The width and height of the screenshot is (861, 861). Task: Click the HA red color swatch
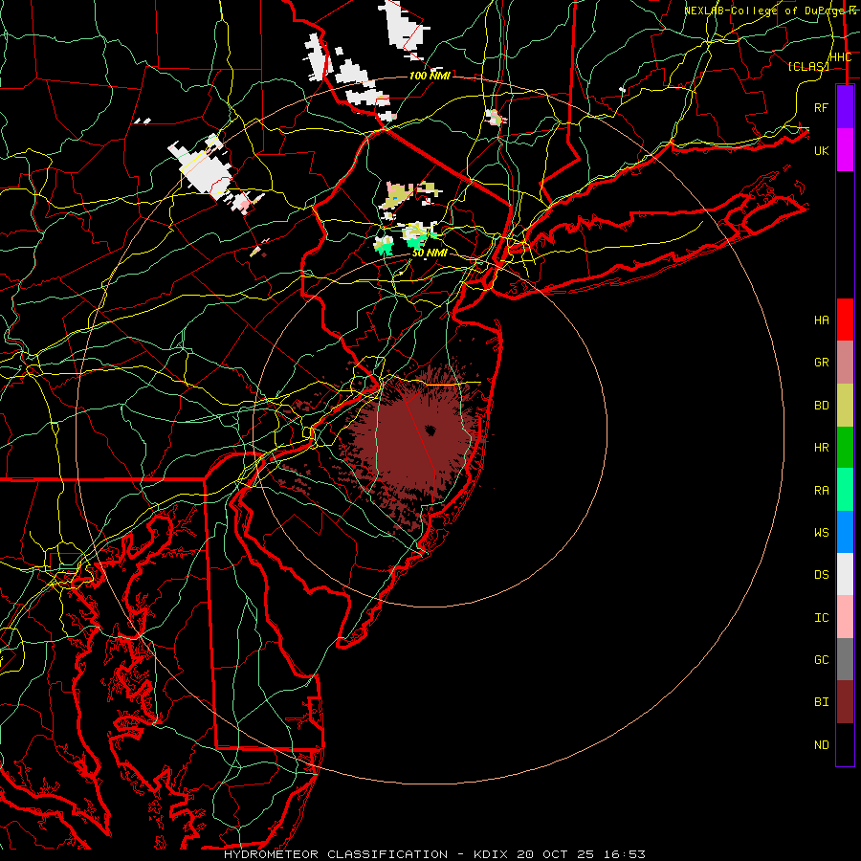[845, 320]
